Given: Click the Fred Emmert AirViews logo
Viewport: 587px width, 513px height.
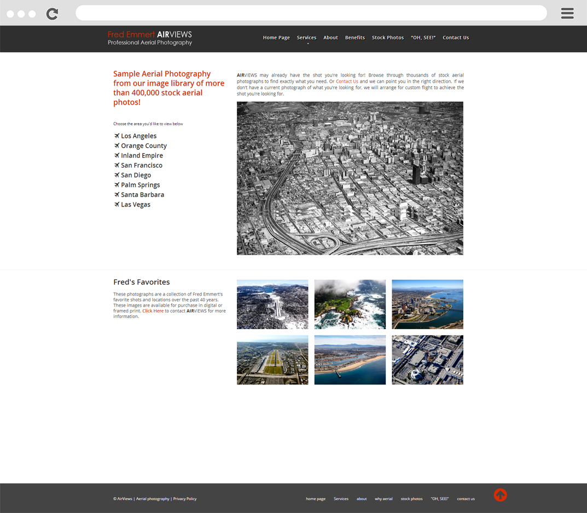Looking at the screenshot, I should (x=149, y=38).
